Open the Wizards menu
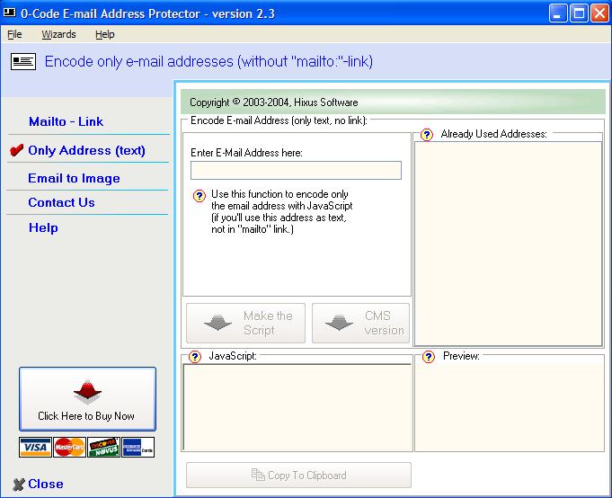The width and height of the screenshot is (612, 498). click(58, 34)
